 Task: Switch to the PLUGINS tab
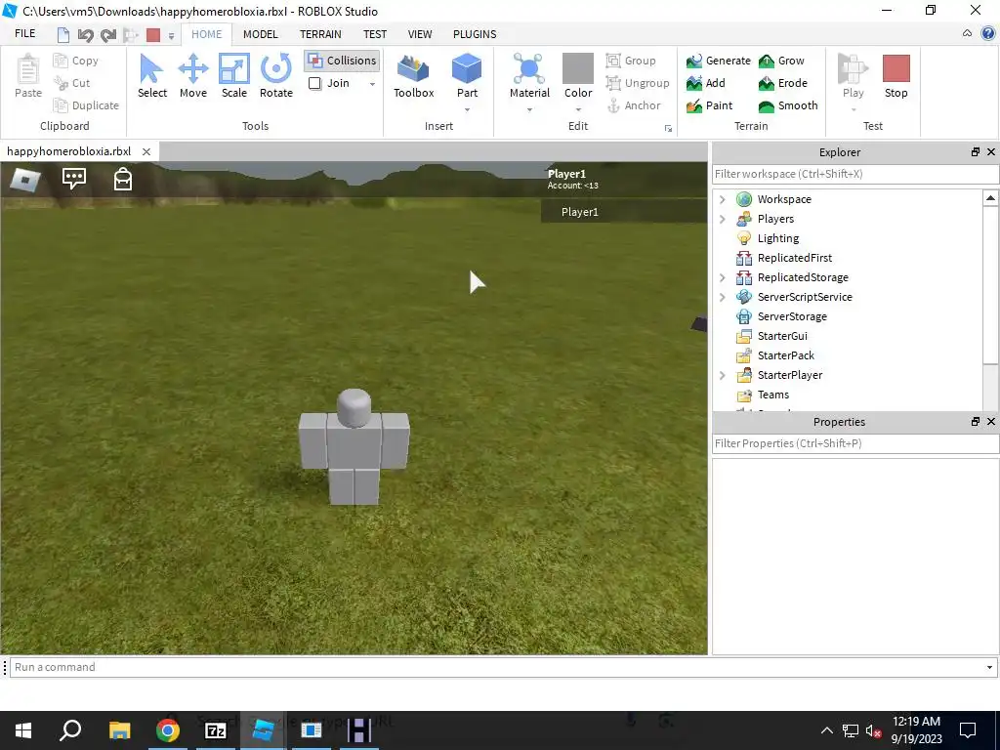click(x=475, y=34)
